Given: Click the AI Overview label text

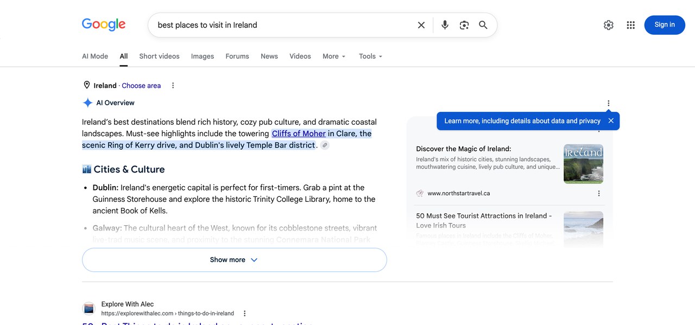Looking at the screenshot, I should pyautogui.click(x=115, y=103).
